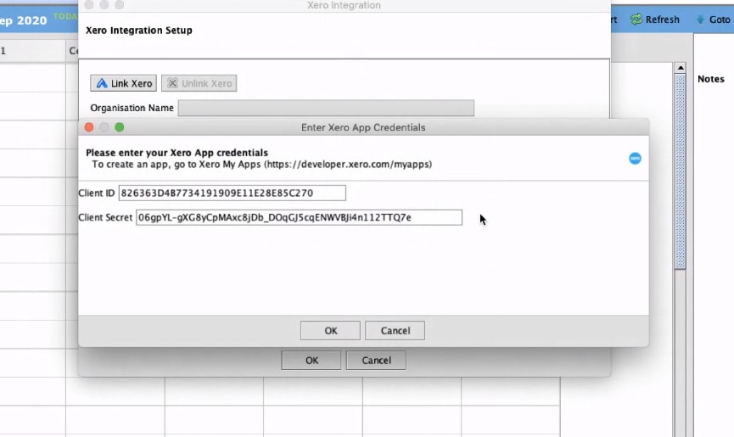The height and width of the screenshot is (437, 734).
Task: Click the Goto toolbar button
Action: (x=714, y=20)
